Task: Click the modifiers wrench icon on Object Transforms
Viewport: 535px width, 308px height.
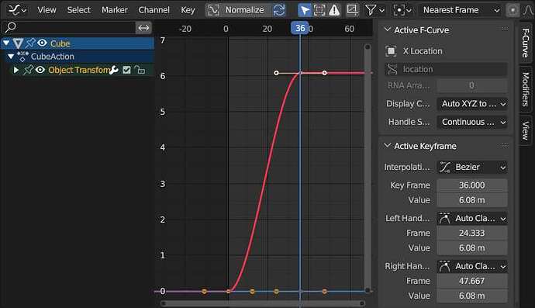Action: point(114,70)
